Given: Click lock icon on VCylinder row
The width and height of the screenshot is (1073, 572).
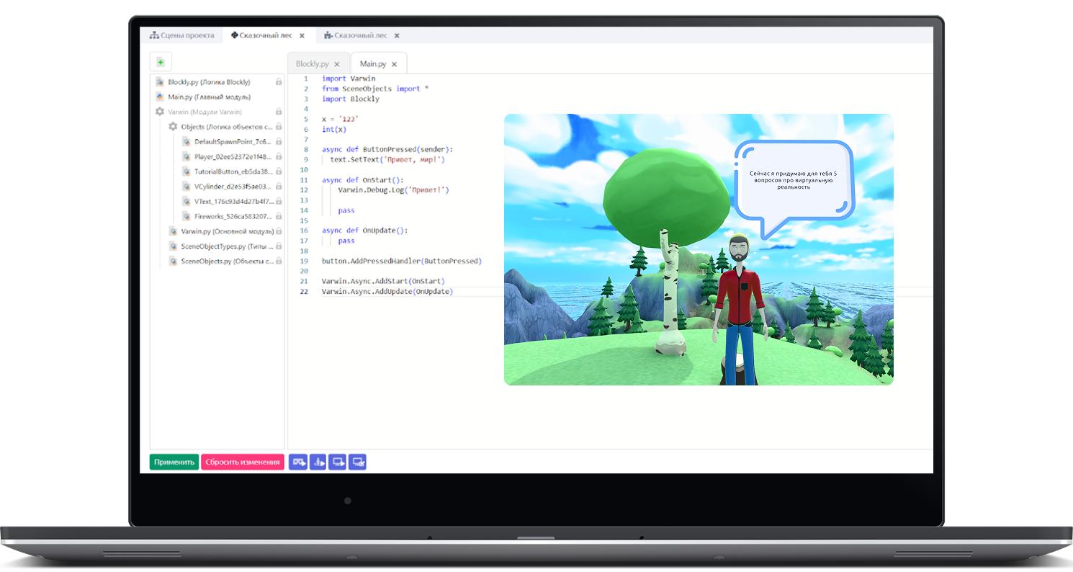Looking at the screenshot, I should (x=279, y=187).
